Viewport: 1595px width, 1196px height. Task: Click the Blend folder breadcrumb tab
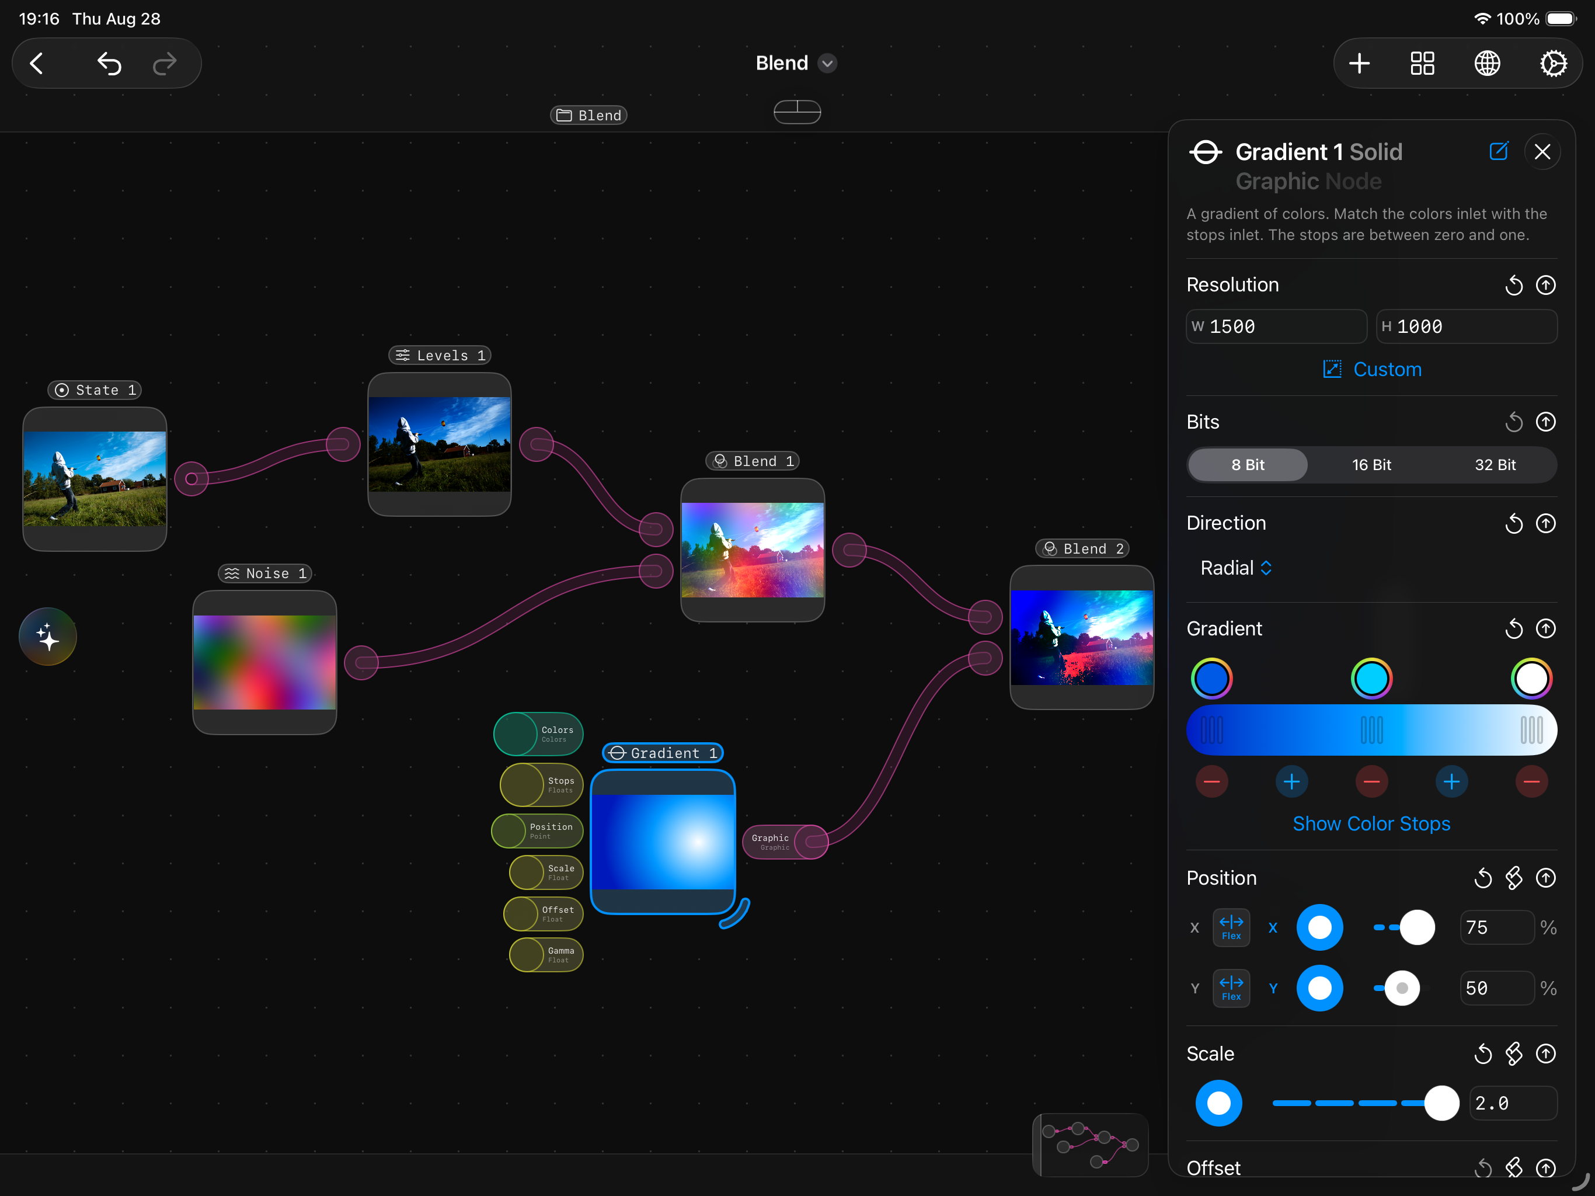[588, 116]
